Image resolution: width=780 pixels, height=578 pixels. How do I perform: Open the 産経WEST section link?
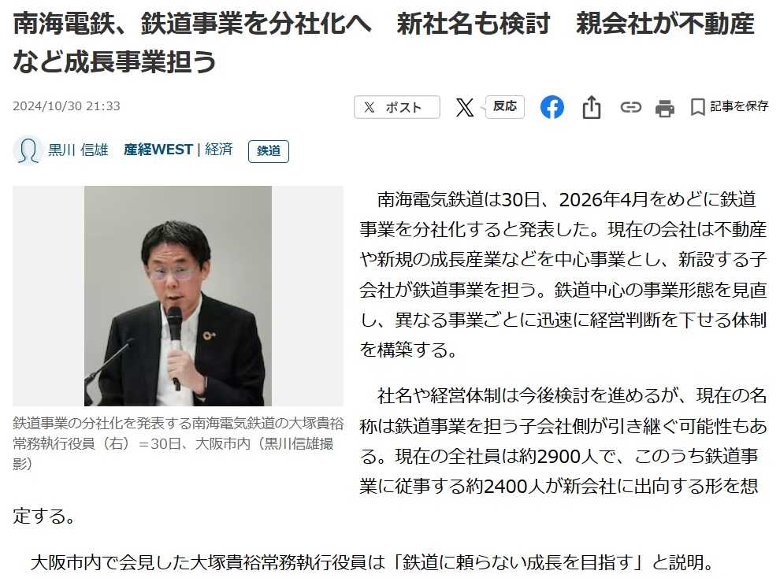(x=158, y=149)
